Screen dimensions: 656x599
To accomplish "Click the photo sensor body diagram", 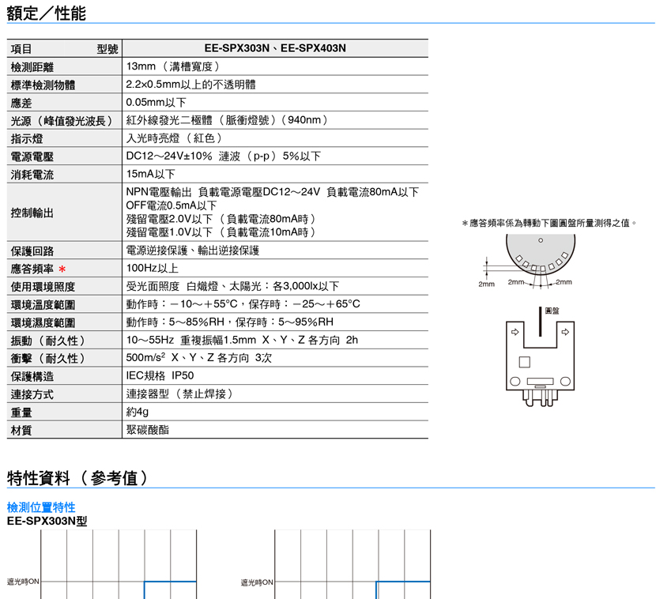I will pos(540,363).
